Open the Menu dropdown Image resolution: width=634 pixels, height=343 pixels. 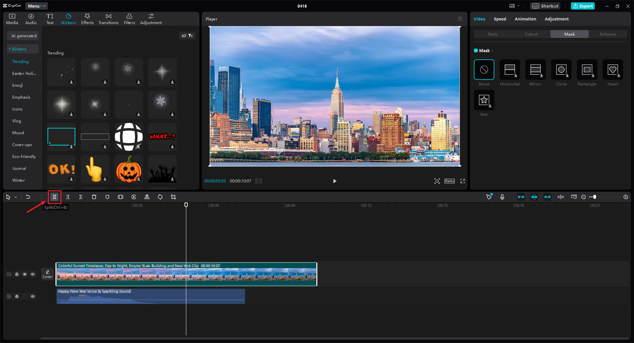click(x=36, y=6)
